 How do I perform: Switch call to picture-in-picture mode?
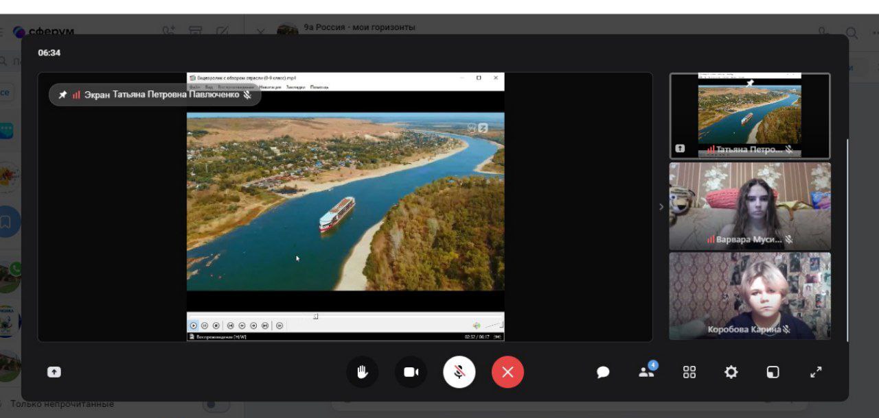pyautogui.click(x=773, y=372)
